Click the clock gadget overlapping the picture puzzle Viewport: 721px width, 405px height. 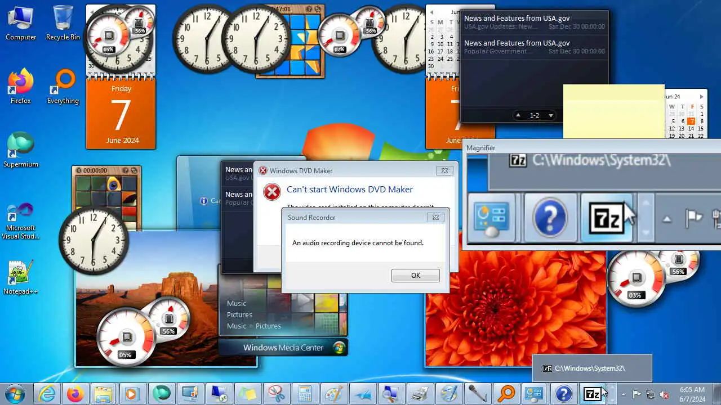tap(94, 240)
